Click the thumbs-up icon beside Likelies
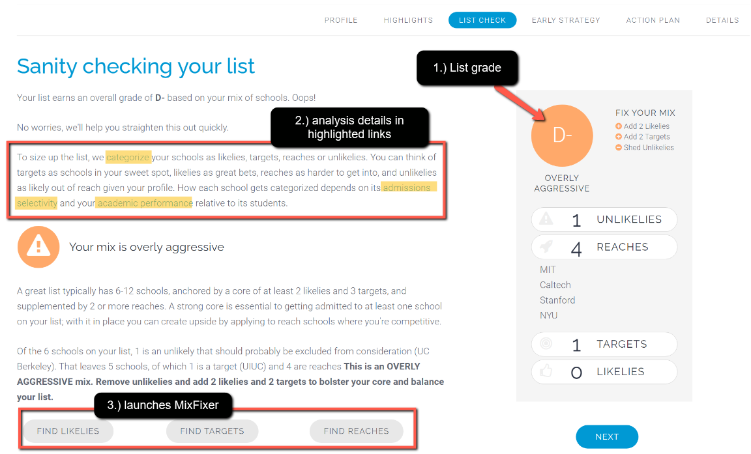The image size is (751, 454). click(546, 371)
